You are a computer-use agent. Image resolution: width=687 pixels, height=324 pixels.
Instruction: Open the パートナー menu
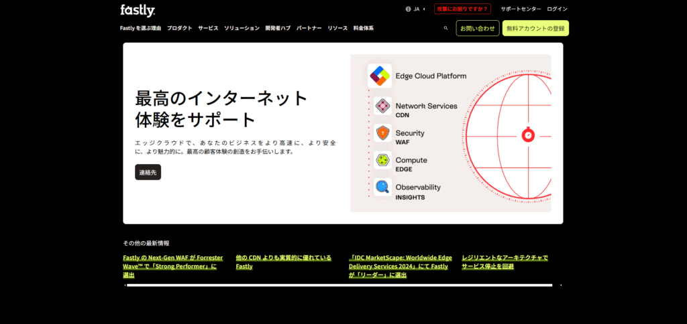[x=309, y=28]
